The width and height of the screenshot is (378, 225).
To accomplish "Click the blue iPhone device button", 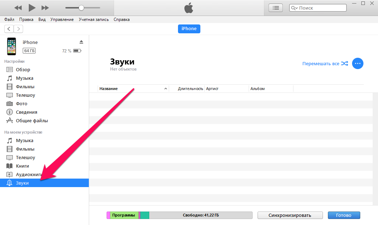I will pyautogui.click(x=189, y=29).
